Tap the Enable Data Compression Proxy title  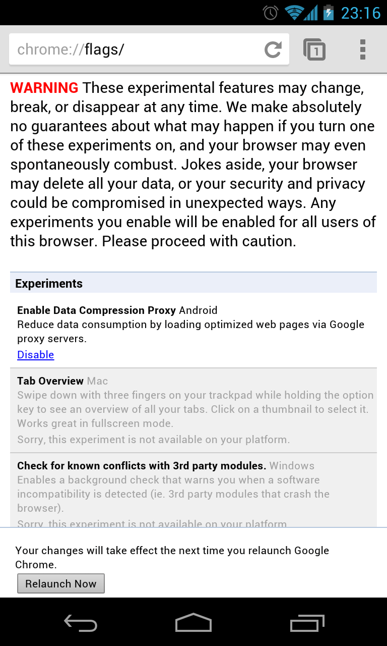pos(96,310)
